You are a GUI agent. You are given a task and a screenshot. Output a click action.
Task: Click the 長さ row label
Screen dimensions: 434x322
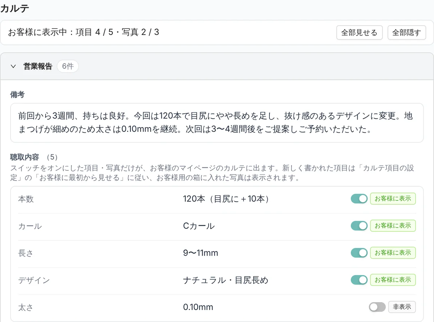tap(26, 253)
